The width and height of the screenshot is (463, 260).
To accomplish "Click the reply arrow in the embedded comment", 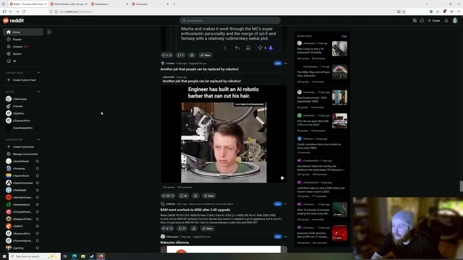I will [x=237, y=48].
